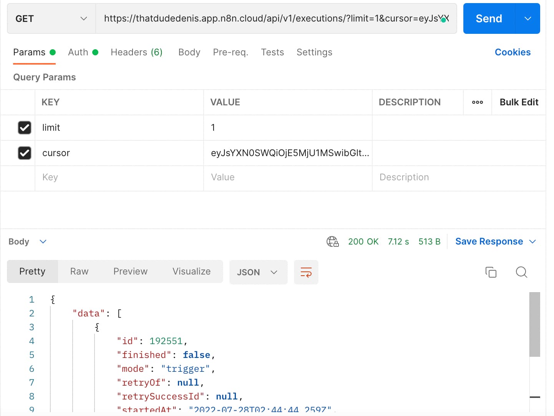Uncheck the limit parameter checkbox
Screen dimensions: 554x416
point(25,128)
